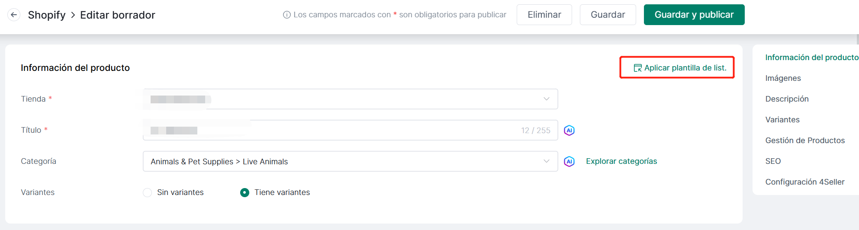Open Gestión de Productos section

point(805,141)
